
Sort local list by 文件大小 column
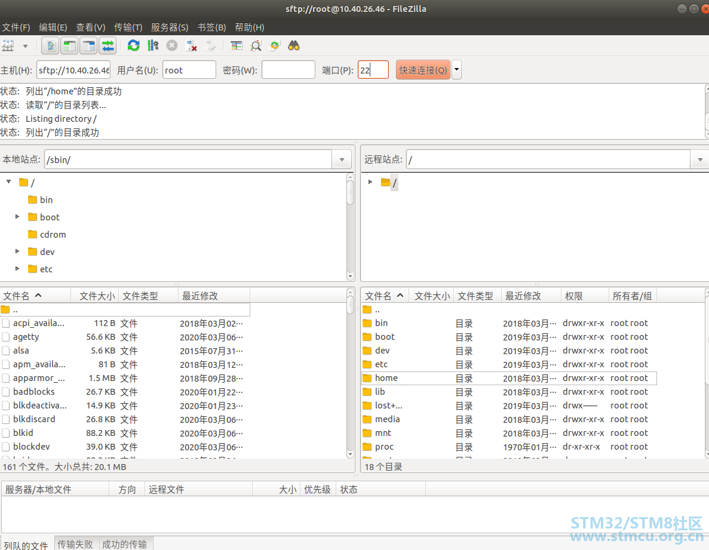point(95,296)
